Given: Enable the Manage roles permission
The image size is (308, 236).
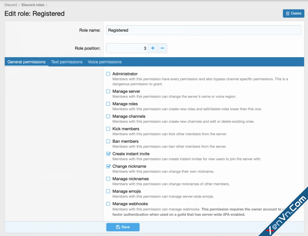Looking at the screenshot, I should pyautogui.click(x=108, y=104).
